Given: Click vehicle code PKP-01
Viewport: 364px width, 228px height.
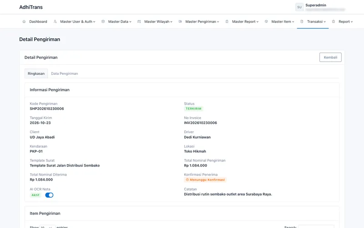Looking at the screenshot, I should click(36, 151).
